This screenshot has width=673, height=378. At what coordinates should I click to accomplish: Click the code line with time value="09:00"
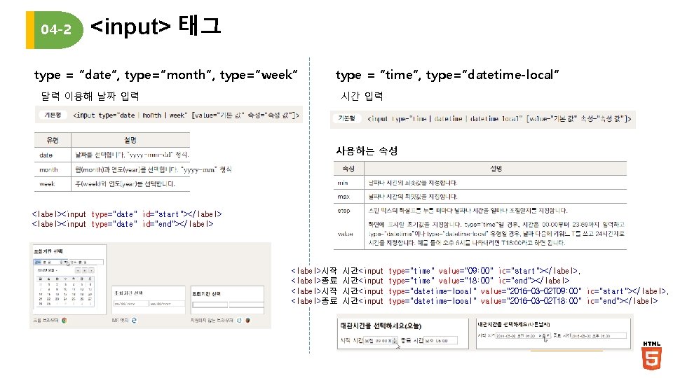[435, 271]
